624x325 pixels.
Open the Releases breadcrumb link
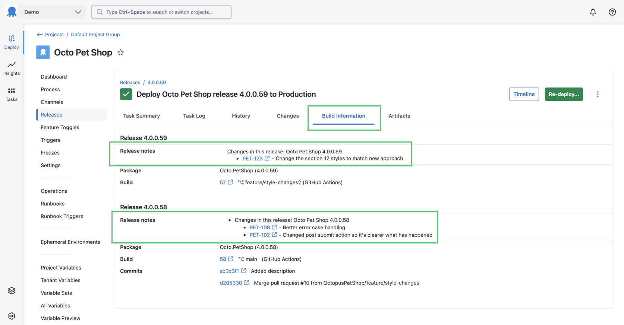[x=130, y=82]
